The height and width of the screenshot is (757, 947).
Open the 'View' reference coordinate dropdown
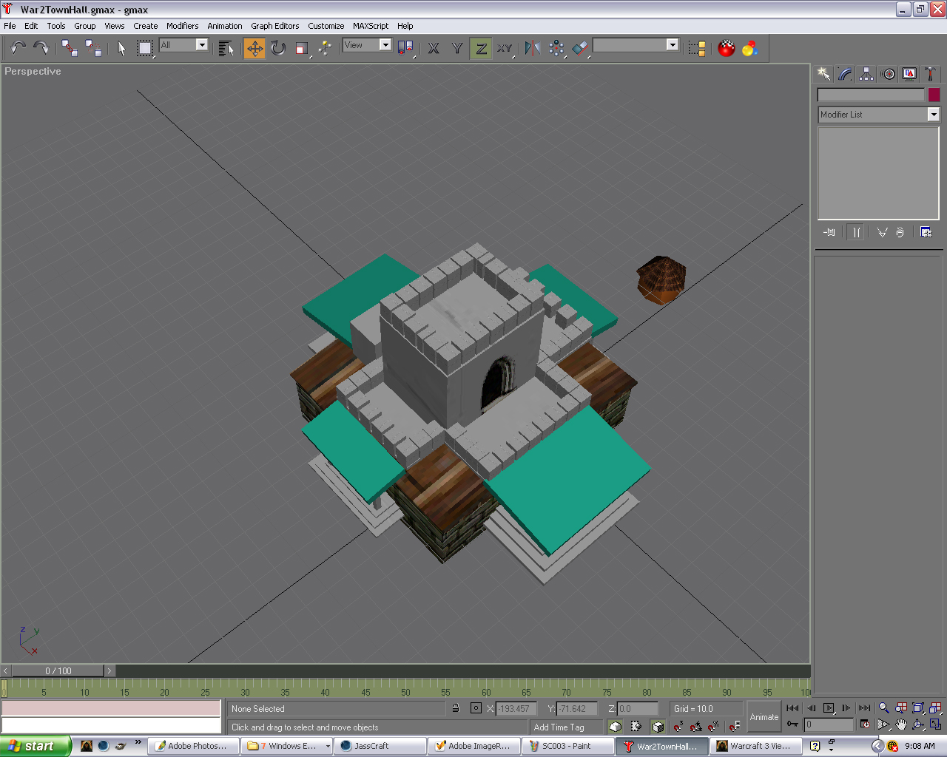pos(385,45)
